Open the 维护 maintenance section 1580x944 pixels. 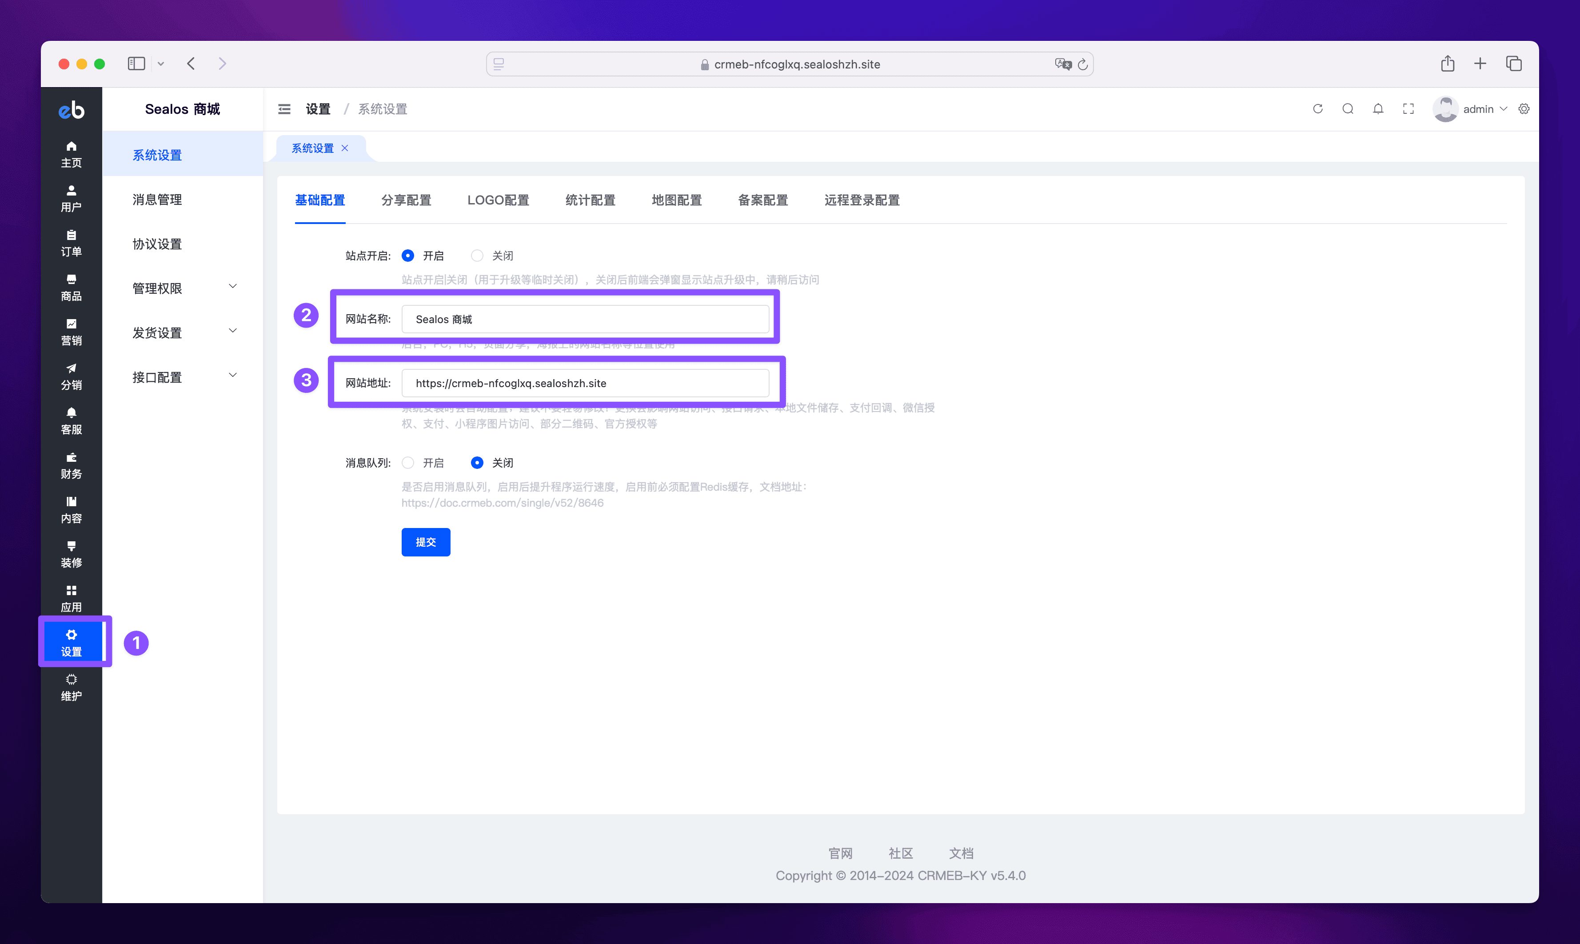tap(71, 688)
